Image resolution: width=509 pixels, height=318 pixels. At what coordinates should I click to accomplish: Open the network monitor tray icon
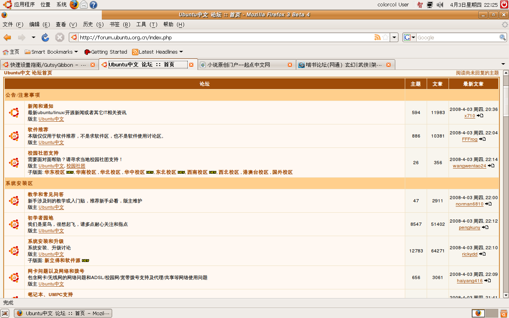pyautogui.click(x=430, y=5)
